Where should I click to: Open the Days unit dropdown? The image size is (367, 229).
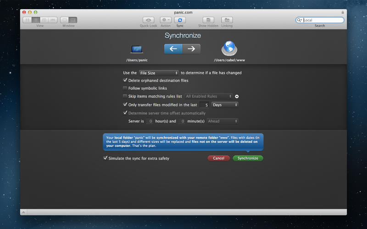(x=225, y=105)
